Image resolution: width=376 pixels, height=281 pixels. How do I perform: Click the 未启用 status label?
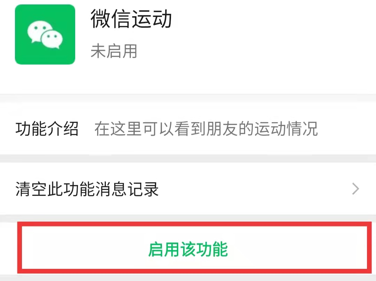(x=114, y=51)
